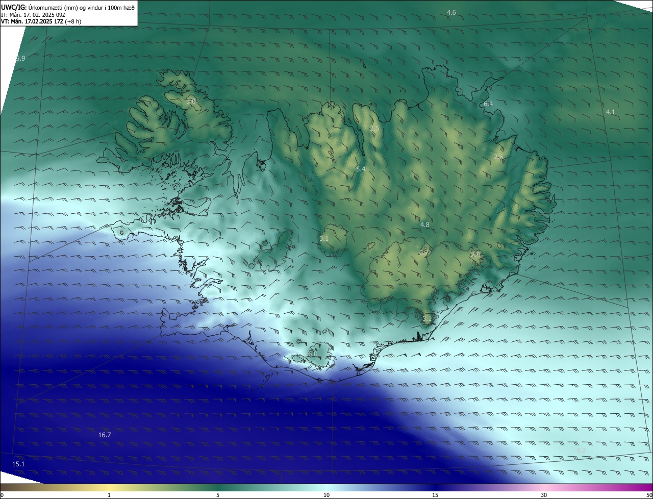Click the 15.1 value label

[18, 464]
